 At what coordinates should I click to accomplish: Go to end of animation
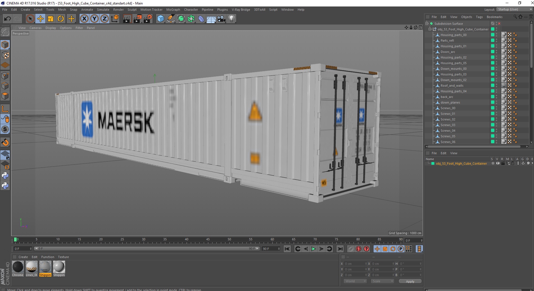(x=340, y=249)
